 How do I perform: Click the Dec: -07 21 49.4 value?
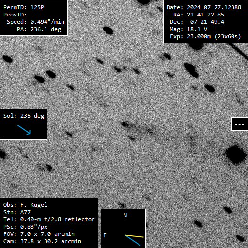coord(197,22)
